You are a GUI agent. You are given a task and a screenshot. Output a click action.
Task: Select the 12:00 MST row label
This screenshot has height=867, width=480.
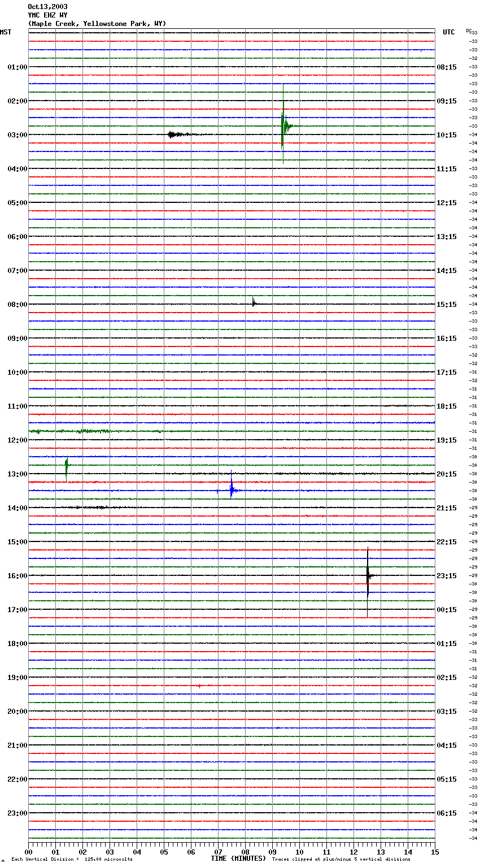pyautogui.click(x=18, y=440)
